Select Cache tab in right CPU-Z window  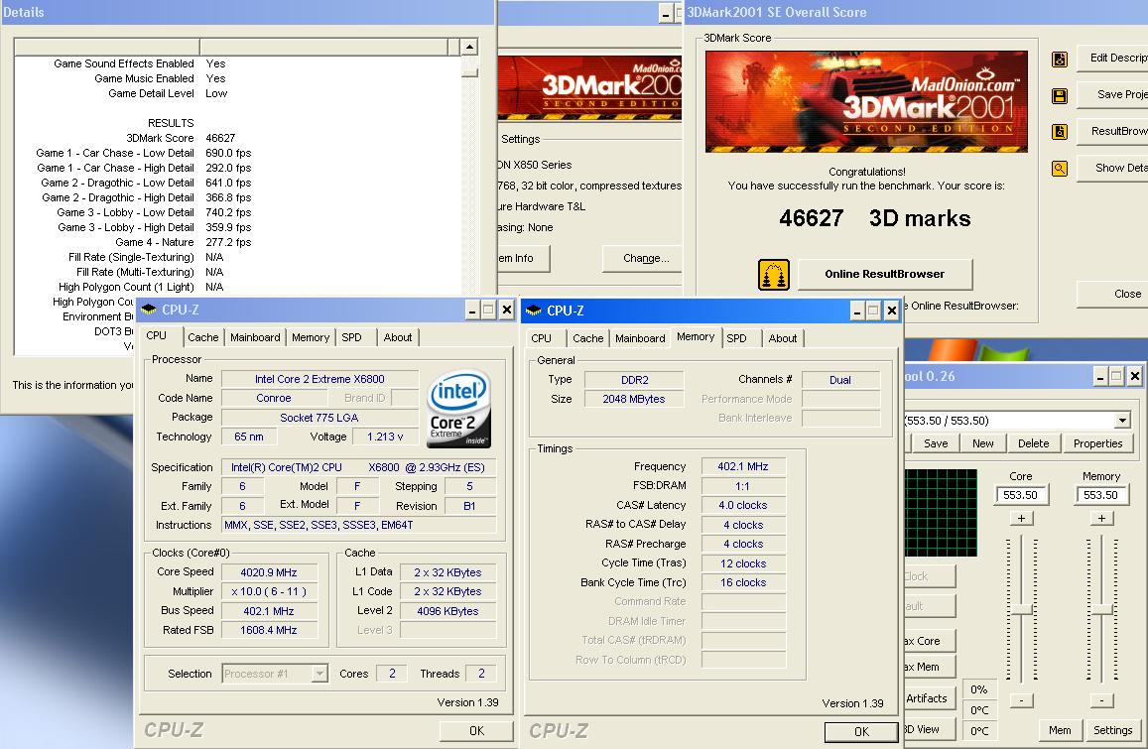coord(588,338)
